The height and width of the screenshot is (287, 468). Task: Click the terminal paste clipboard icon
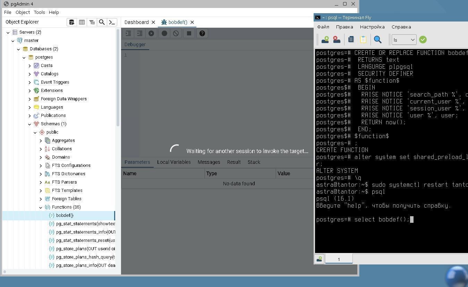[x=363, y=40]
